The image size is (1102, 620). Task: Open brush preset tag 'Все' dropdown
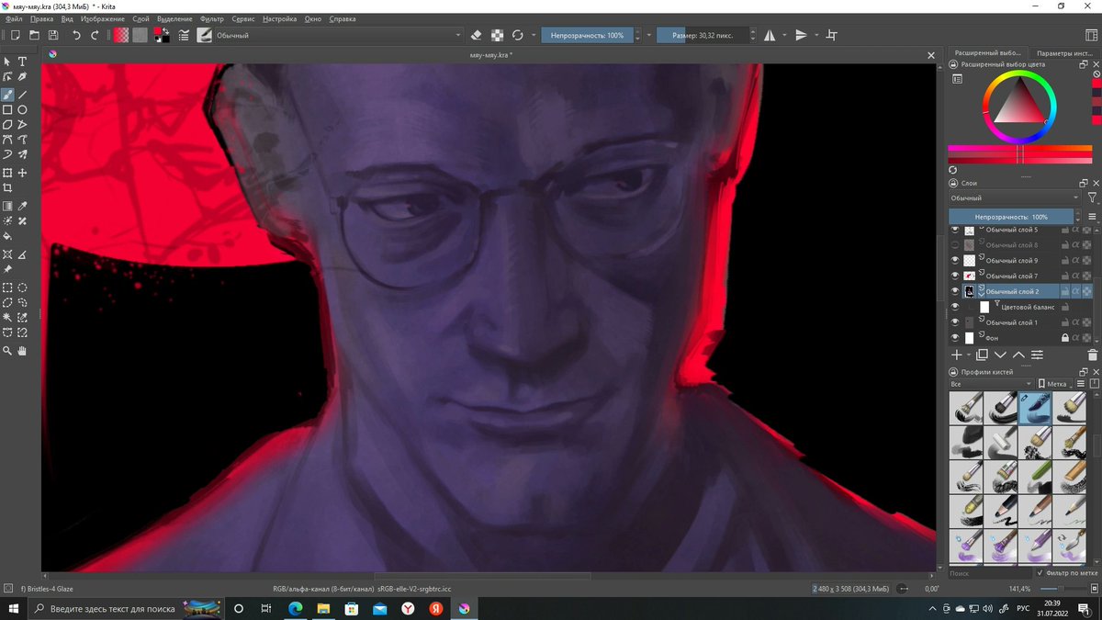click(990, 383)
